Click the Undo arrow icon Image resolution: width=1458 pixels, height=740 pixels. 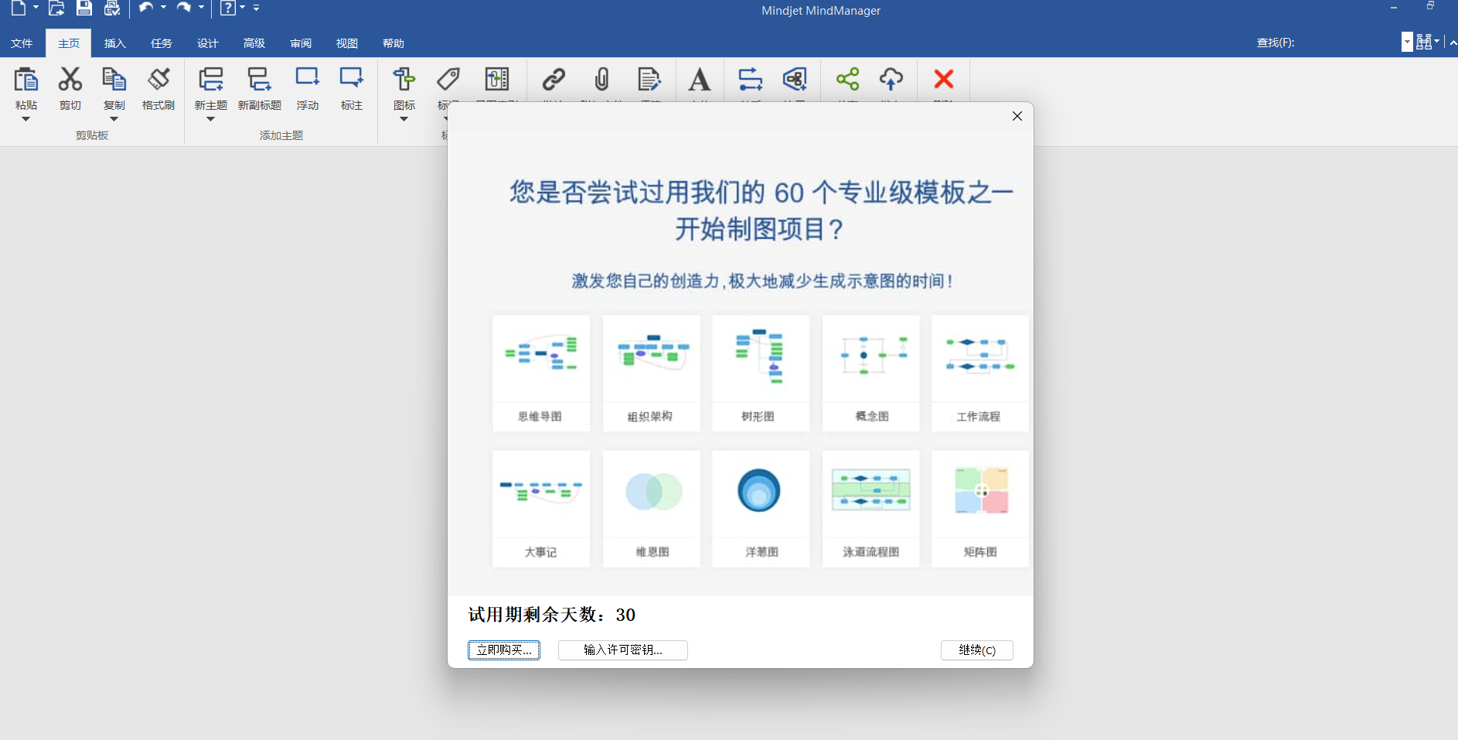(x=145, y=8)
